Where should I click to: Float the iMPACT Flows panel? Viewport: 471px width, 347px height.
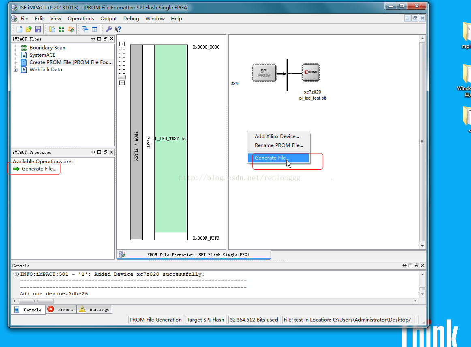tap(105, 39)
